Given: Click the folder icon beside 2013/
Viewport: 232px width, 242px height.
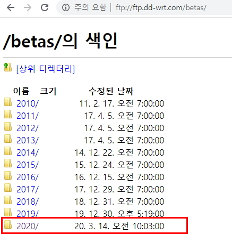Looking at the screenshot, I should click(x=8, y=139).
